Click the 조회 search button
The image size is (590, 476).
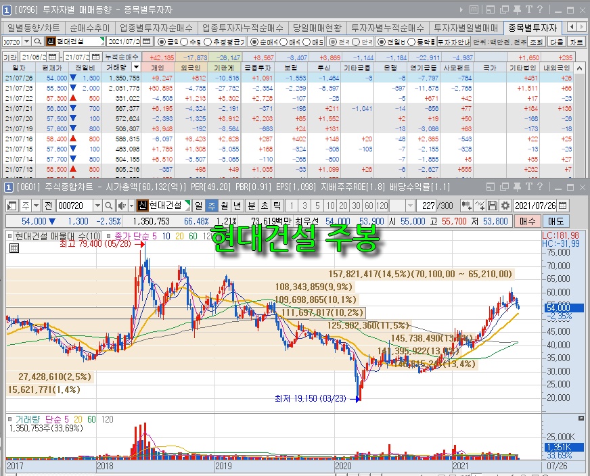pos(536,42)
